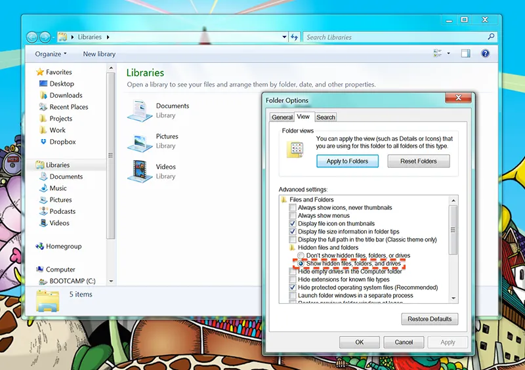Select the Desktop icon in Favorites
The width and height of the screenshot is (525, 370).
click(43, 83)
